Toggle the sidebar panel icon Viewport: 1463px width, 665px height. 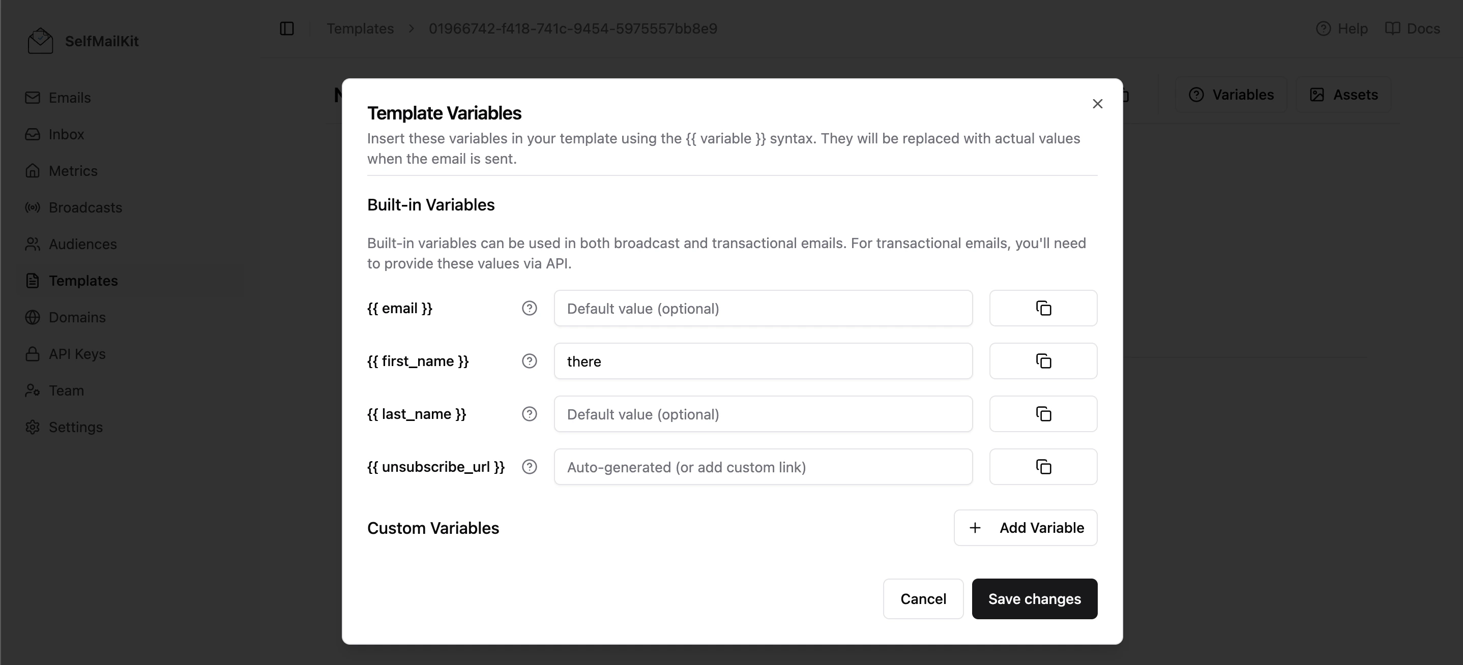pyautogui.click(x=287, y=28)
